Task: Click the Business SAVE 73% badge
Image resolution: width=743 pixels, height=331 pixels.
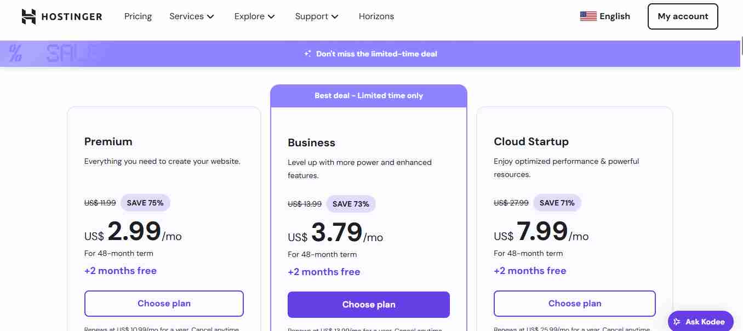Action: (351, 204)
